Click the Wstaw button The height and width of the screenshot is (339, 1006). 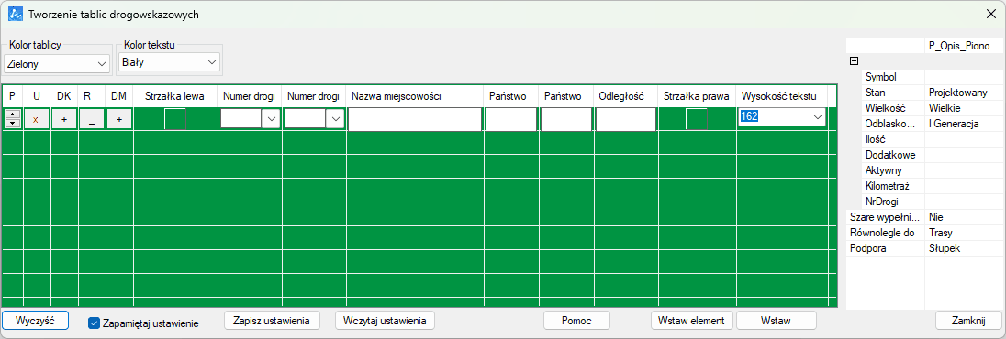tap(776, 320)
